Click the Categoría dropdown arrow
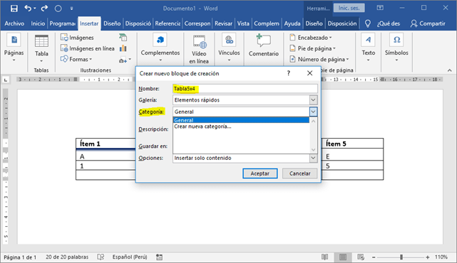The image size is (457, 263). tap(313, 112)
